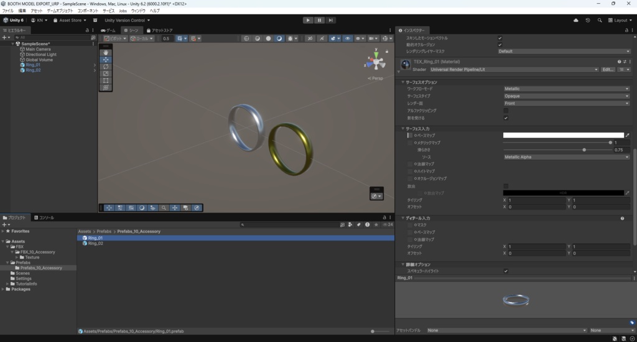This screenshot has width=637, height=342.
Task: Click the shader Edit... button
Action: click(x=607, y=70)
